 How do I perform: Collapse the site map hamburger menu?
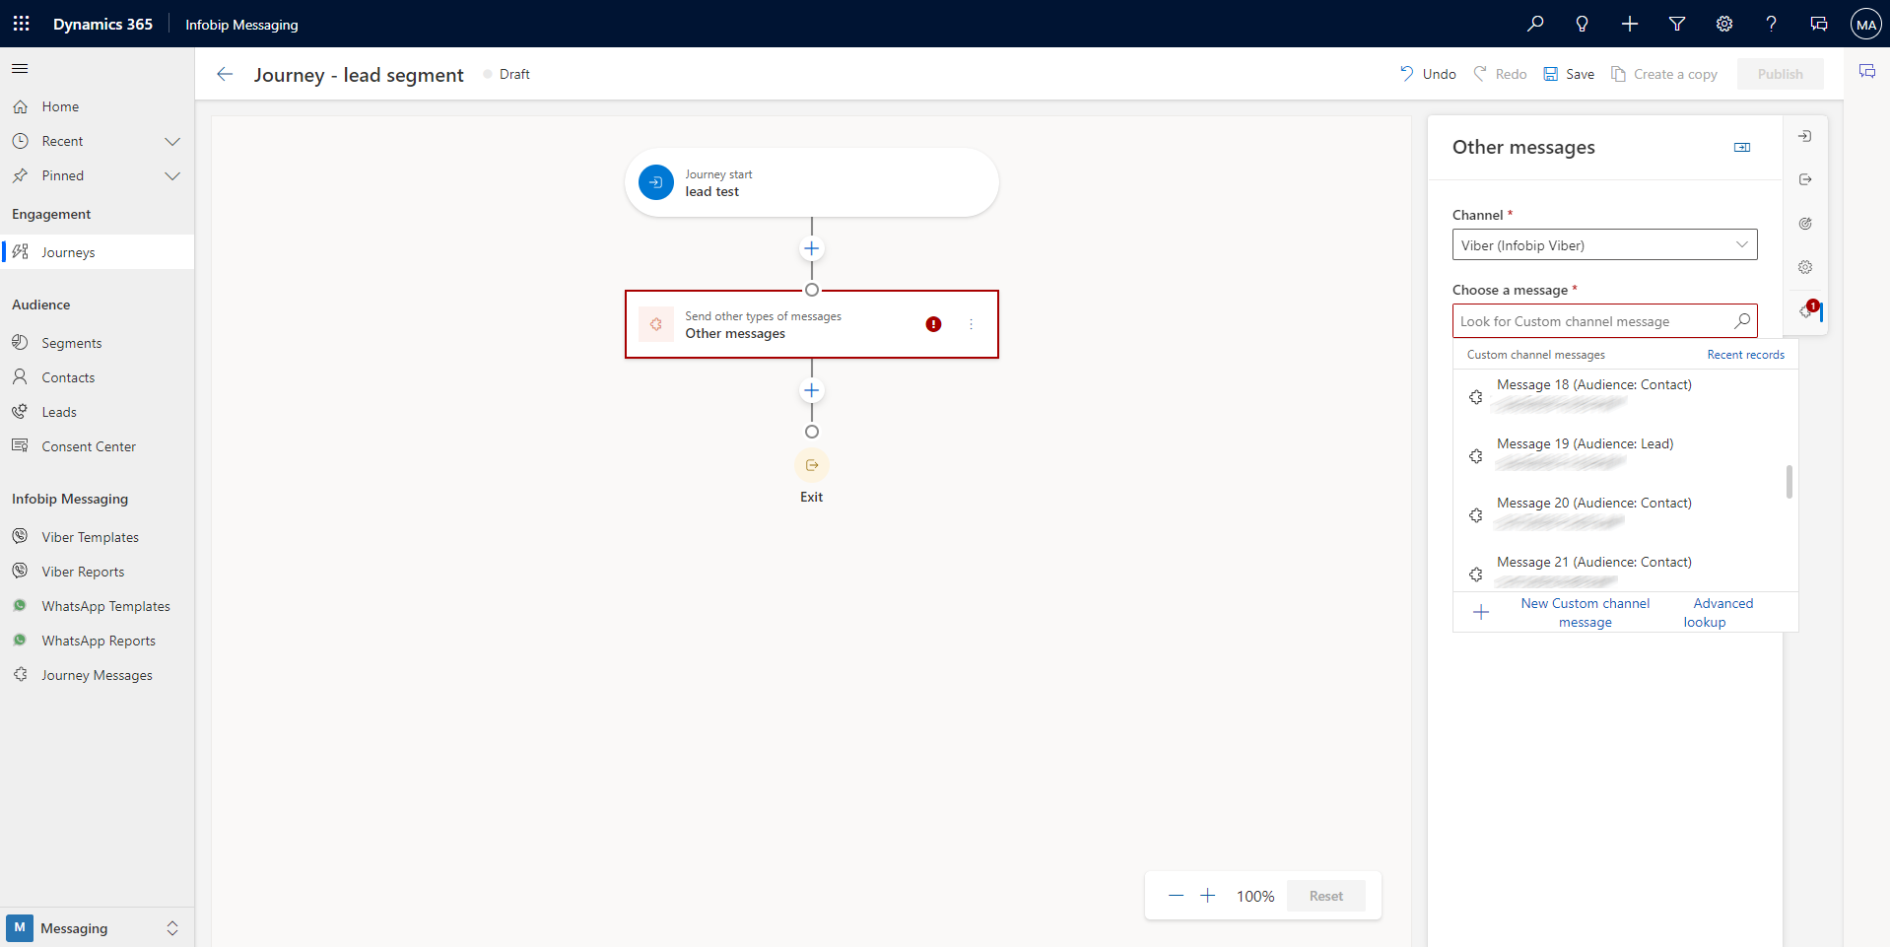[20, 68]
